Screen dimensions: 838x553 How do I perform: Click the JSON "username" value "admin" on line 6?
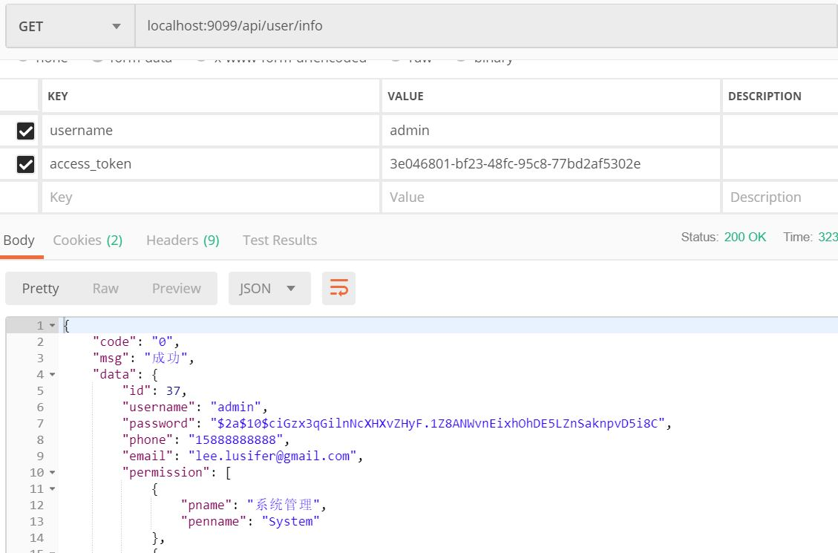coord(235,407)
